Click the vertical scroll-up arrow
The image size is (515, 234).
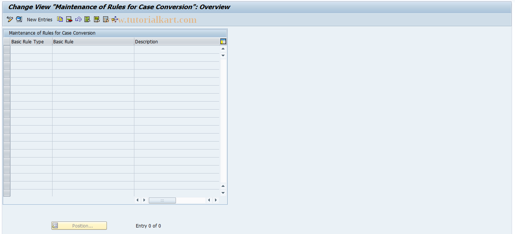click(223, 48)
